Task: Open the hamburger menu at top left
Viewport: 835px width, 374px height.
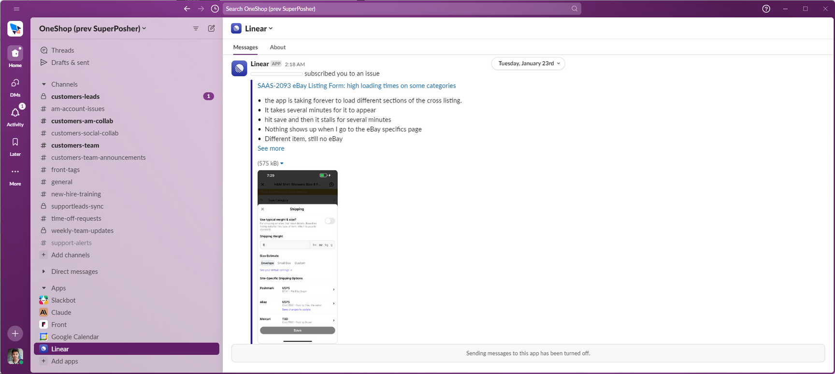Action: 16,9
